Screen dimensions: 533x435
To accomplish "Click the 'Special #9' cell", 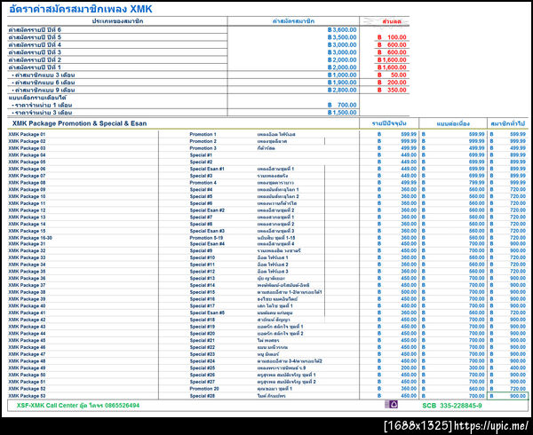I will pyautogui.click(x=201, y=250).
